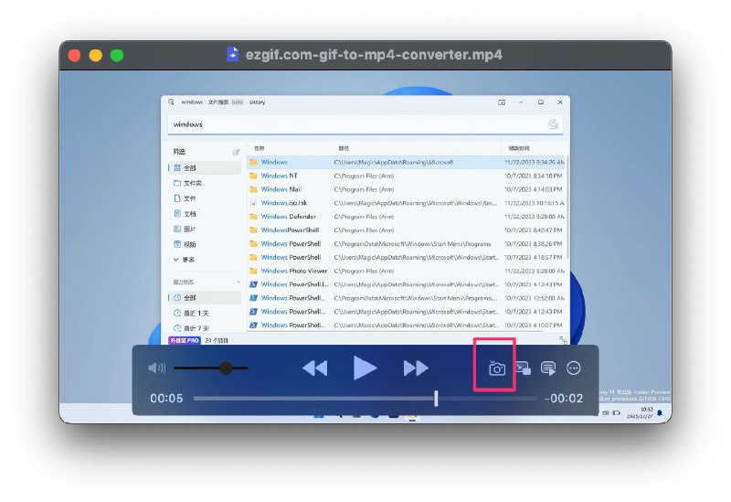Select the 文件夹 filter in the sidebar
The image size is (731, 502).
point(192,183)
